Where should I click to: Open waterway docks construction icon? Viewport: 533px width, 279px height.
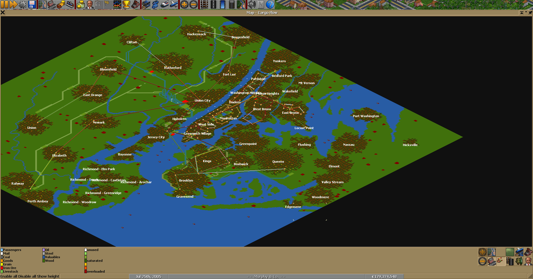point(223,4)
